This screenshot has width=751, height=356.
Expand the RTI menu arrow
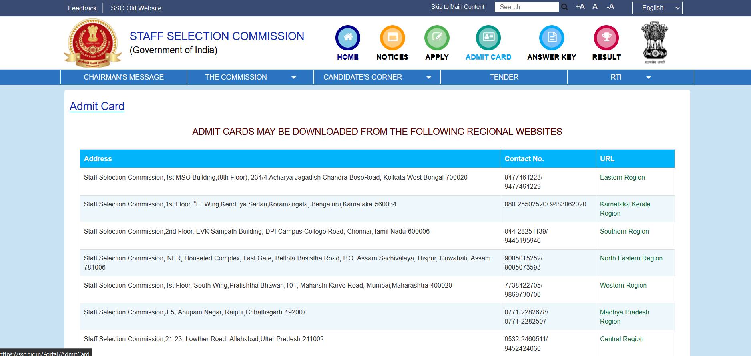pos(649,78)
